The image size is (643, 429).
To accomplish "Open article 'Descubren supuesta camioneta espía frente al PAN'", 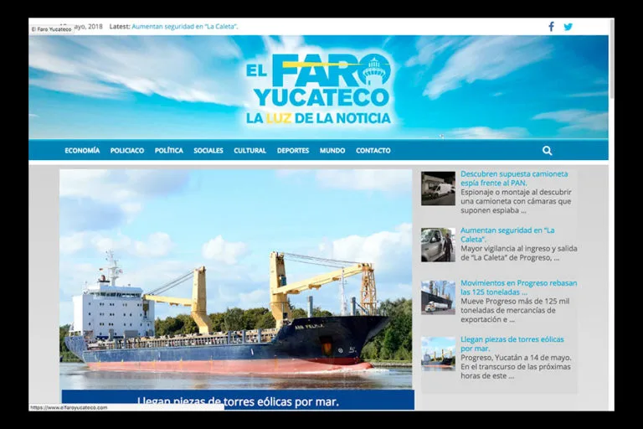I will (x=514, y=178).
